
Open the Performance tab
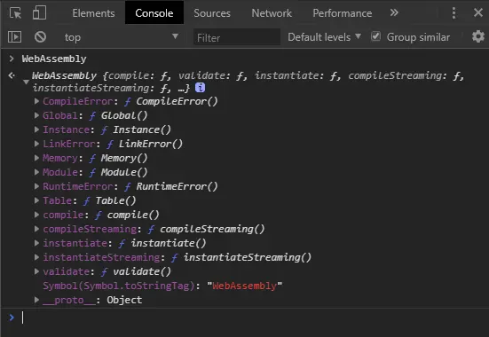point(342,13)
